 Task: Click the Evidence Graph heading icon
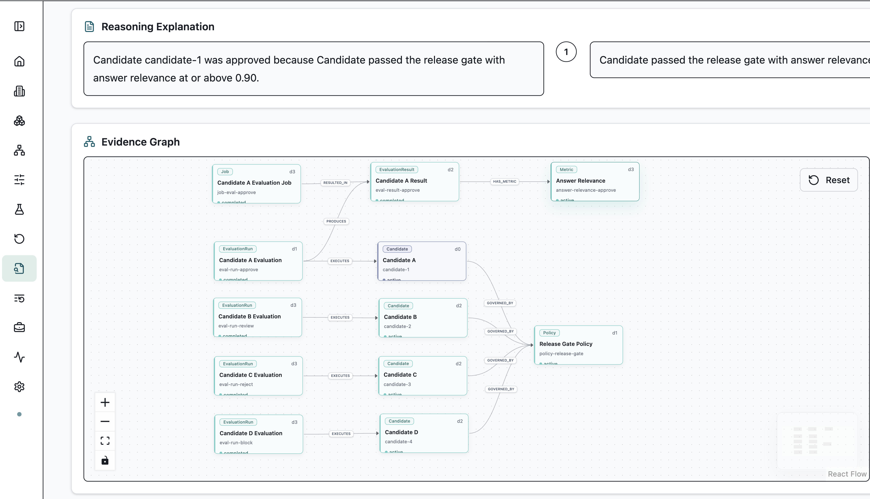(x=89, y=142)
